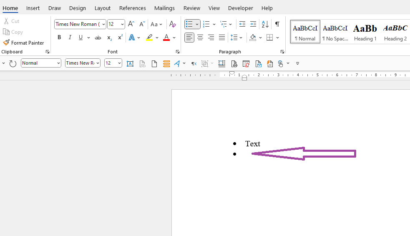Toggle bullet list on paragraph

[189, 24]
